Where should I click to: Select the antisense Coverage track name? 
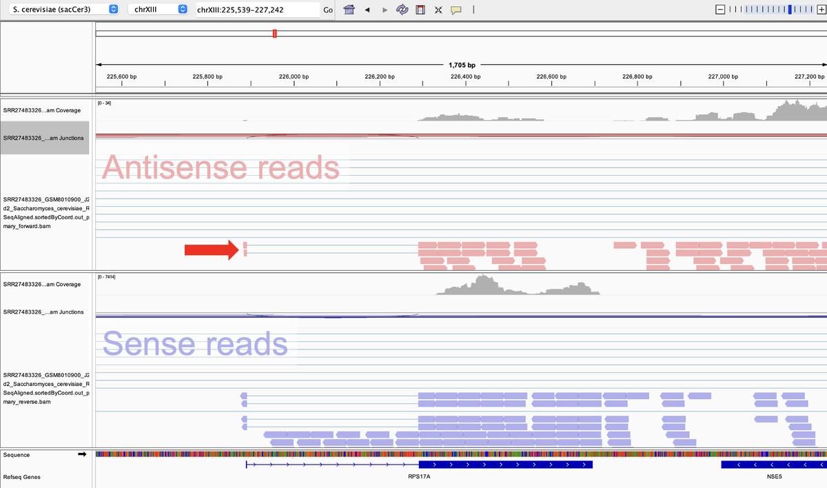point(41,110)
